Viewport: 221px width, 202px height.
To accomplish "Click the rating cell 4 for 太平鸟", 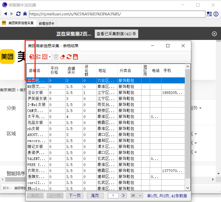I will coord(74,117).
